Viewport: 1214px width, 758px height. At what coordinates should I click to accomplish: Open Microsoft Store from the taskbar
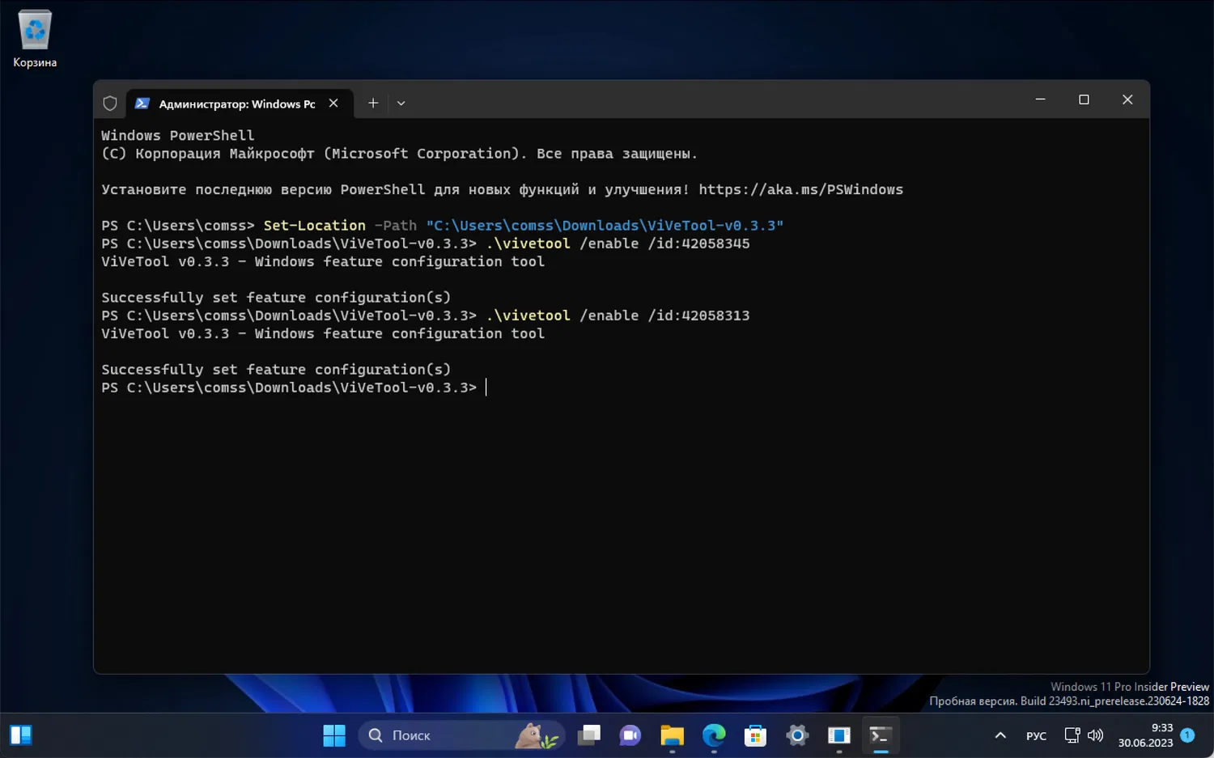pyautogui.click(x=755, y=735)
